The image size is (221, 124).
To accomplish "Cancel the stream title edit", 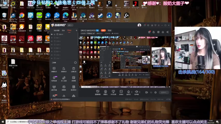I will pos(109,30).
